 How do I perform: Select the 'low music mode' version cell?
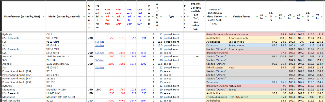pos(243,34)
